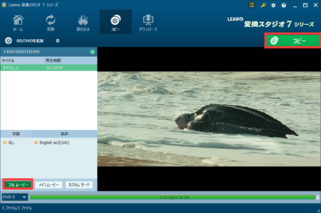Choose フル ムービー copy mode

click(x=18, y=185)
